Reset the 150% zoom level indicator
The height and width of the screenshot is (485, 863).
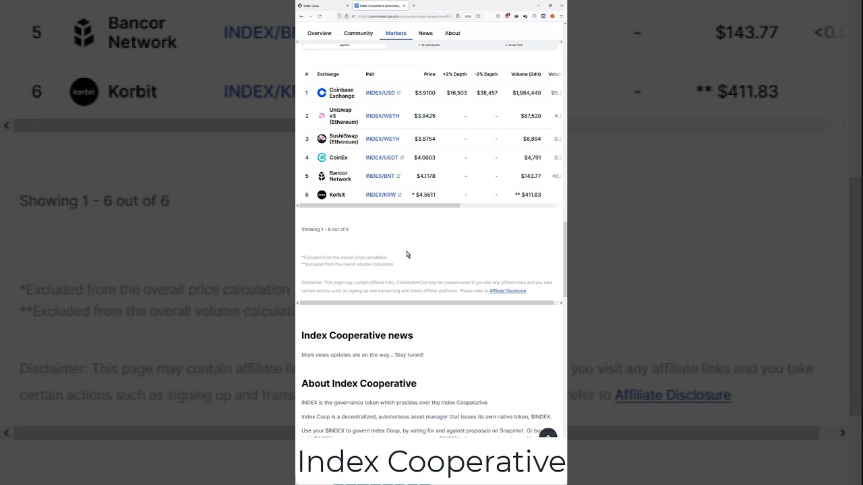tap(468, 16)
